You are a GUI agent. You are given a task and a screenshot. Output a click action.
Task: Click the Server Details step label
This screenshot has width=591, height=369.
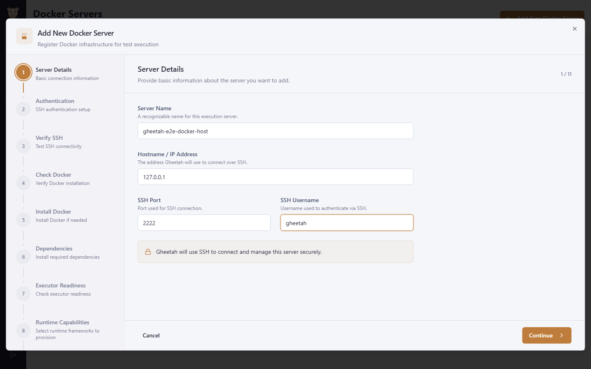pos(54,70)
